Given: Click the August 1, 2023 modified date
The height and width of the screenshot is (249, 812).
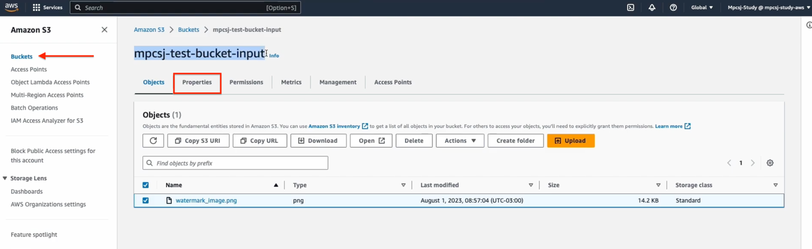Looking at the screenshot, I should (x=472, y=200).
